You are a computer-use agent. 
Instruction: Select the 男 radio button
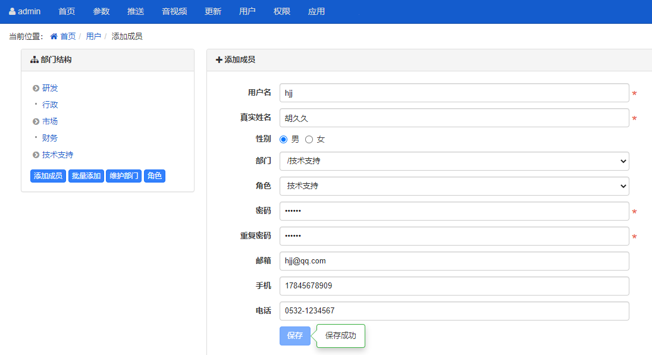284,139
